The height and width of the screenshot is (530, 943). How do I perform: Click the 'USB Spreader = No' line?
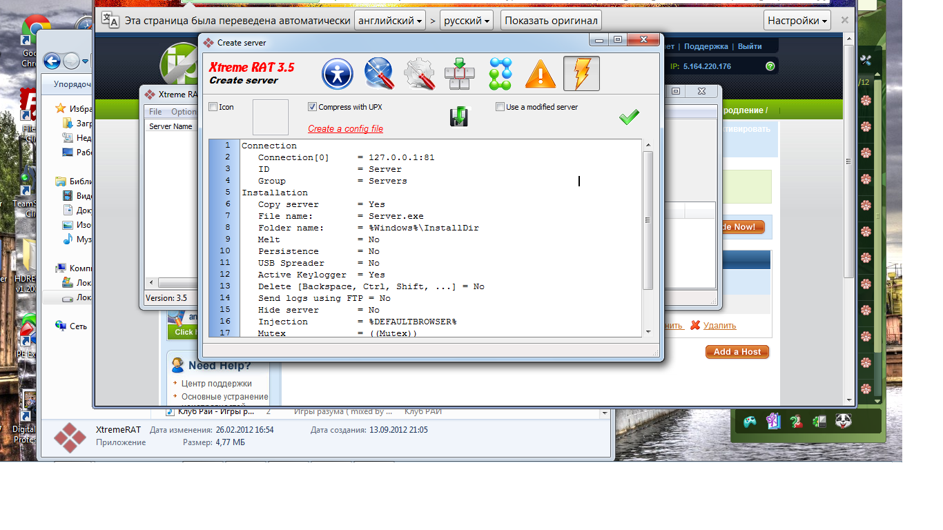tap(319, 263)
